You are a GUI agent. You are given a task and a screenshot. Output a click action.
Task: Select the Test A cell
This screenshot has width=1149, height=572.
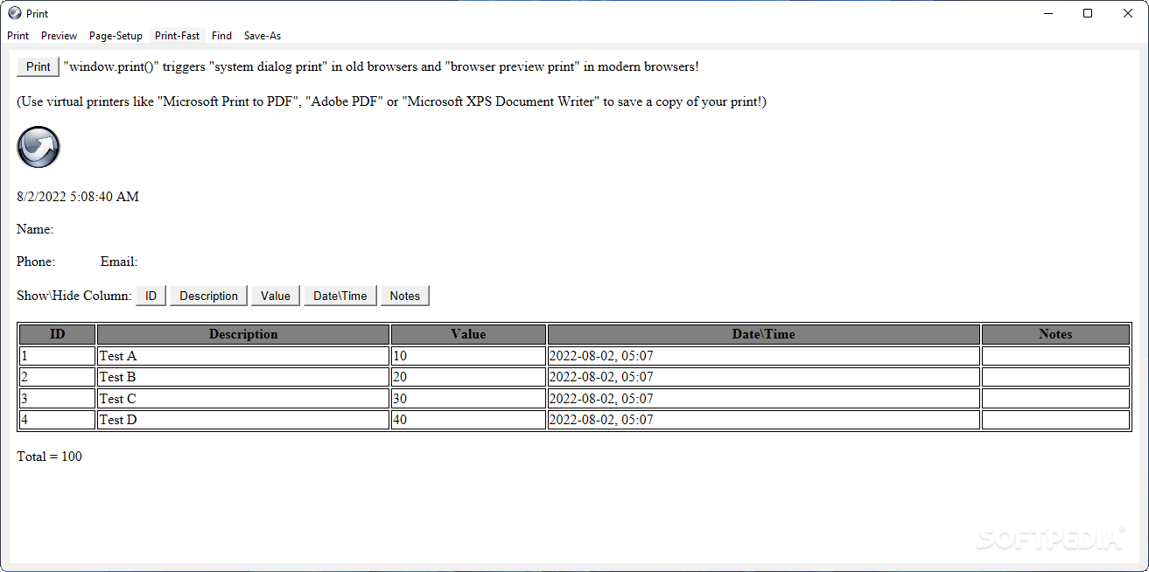tap(243, 356)
